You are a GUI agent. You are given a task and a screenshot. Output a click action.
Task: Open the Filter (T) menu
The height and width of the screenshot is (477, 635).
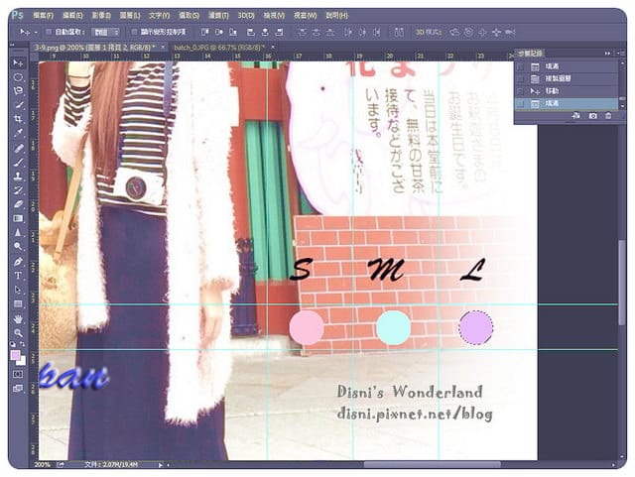click(x=218, y=16)
